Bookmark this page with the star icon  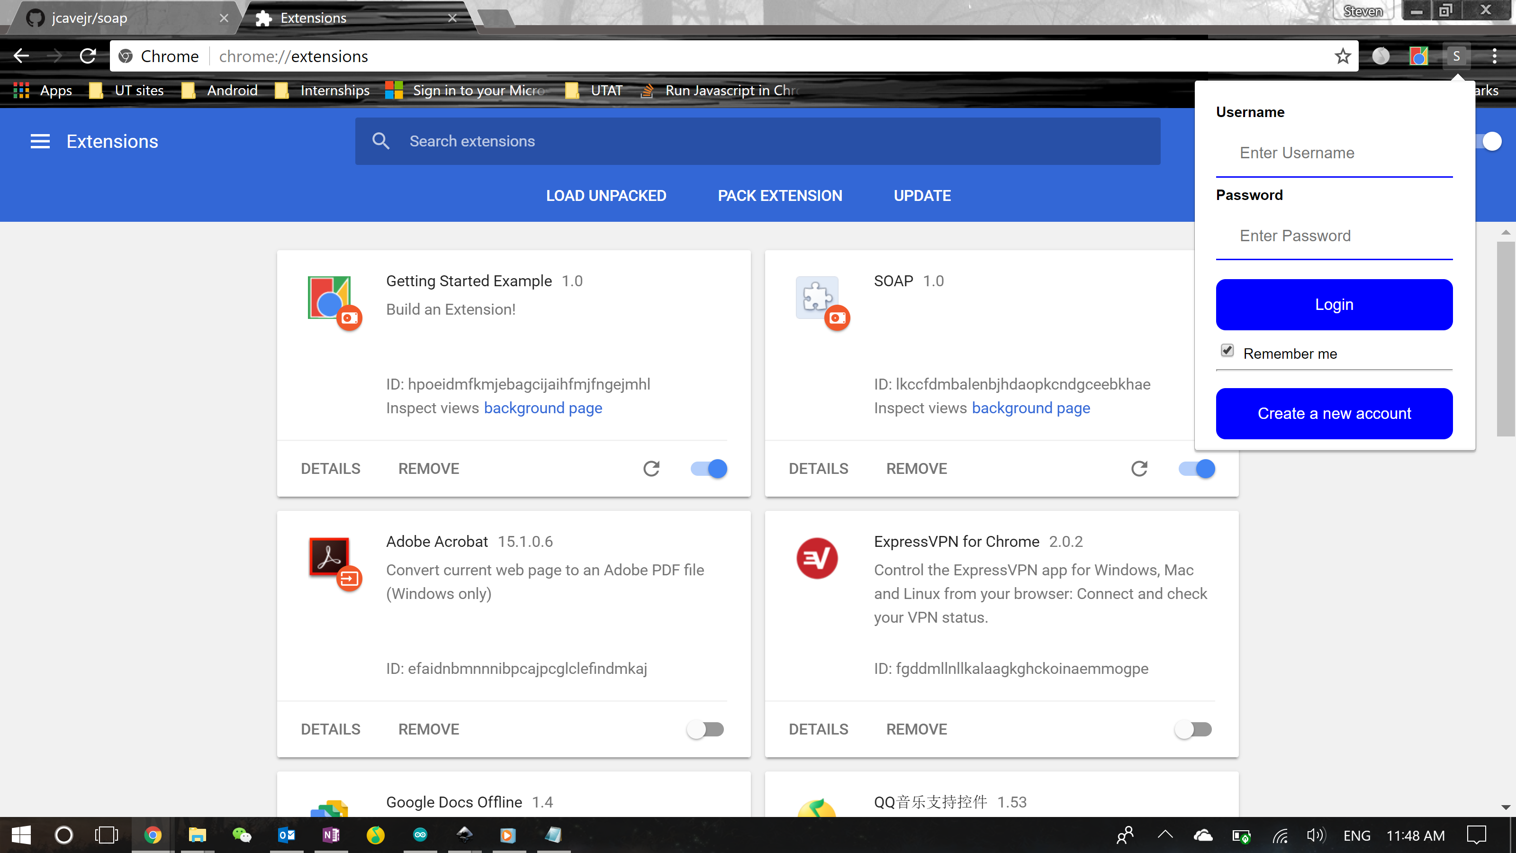tap(1343, 56)
